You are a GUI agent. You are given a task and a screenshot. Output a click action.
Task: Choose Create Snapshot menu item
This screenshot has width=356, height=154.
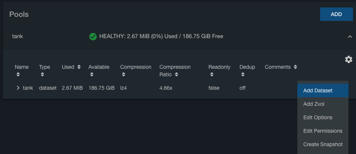323,144
